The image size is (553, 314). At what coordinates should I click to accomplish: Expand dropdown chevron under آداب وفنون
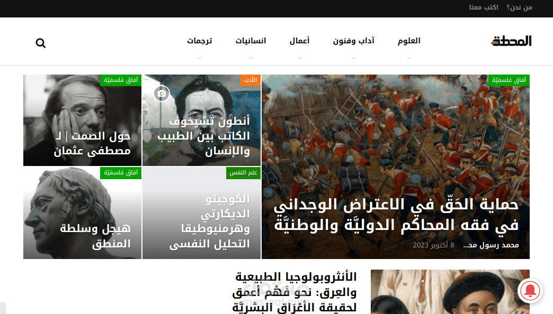pos(354,58)
